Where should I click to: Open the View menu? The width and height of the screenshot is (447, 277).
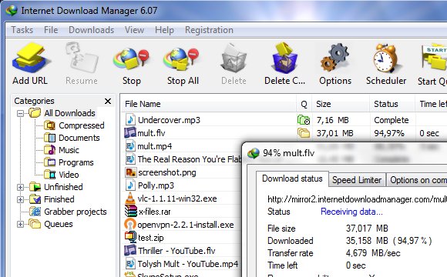tap(134, 30)
